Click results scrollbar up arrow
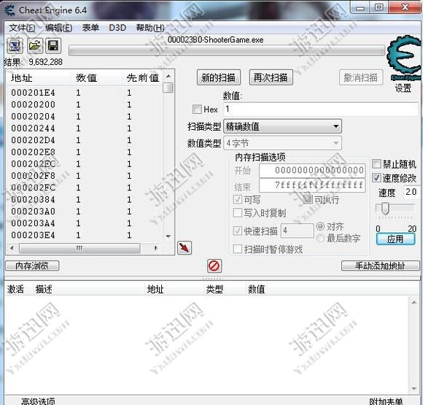The width and height of the screenshot is (423, 405). pyautogui.click(x=168, y=77)
